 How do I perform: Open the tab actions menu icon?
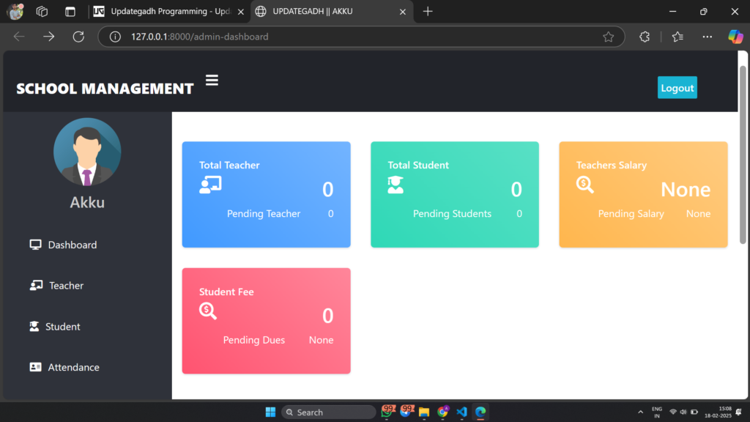tap(70, 12)
